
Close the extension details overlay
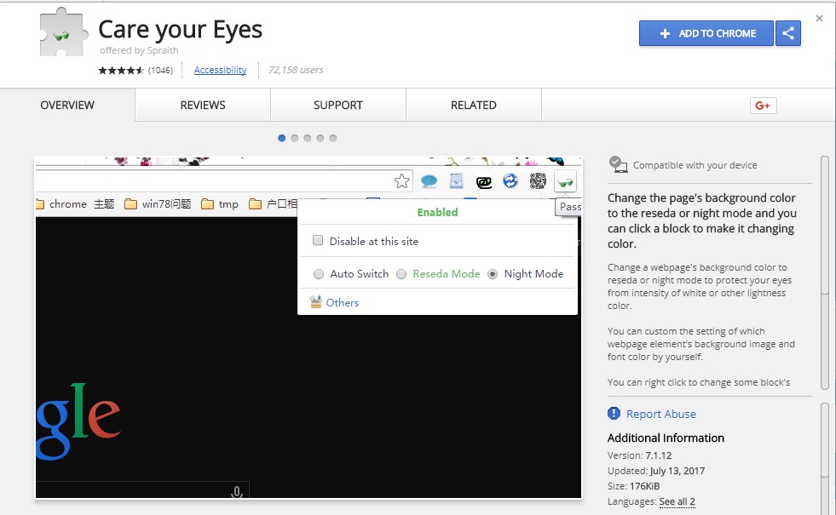click(820, 19)
